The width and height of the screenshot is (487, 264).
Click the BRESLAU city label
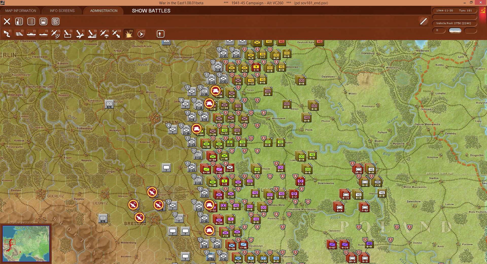tap(135, 224)
